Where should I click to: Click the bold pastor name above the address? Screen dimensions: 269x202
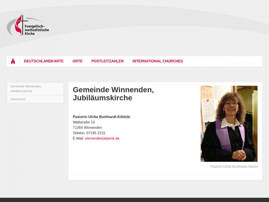[101, 117]
